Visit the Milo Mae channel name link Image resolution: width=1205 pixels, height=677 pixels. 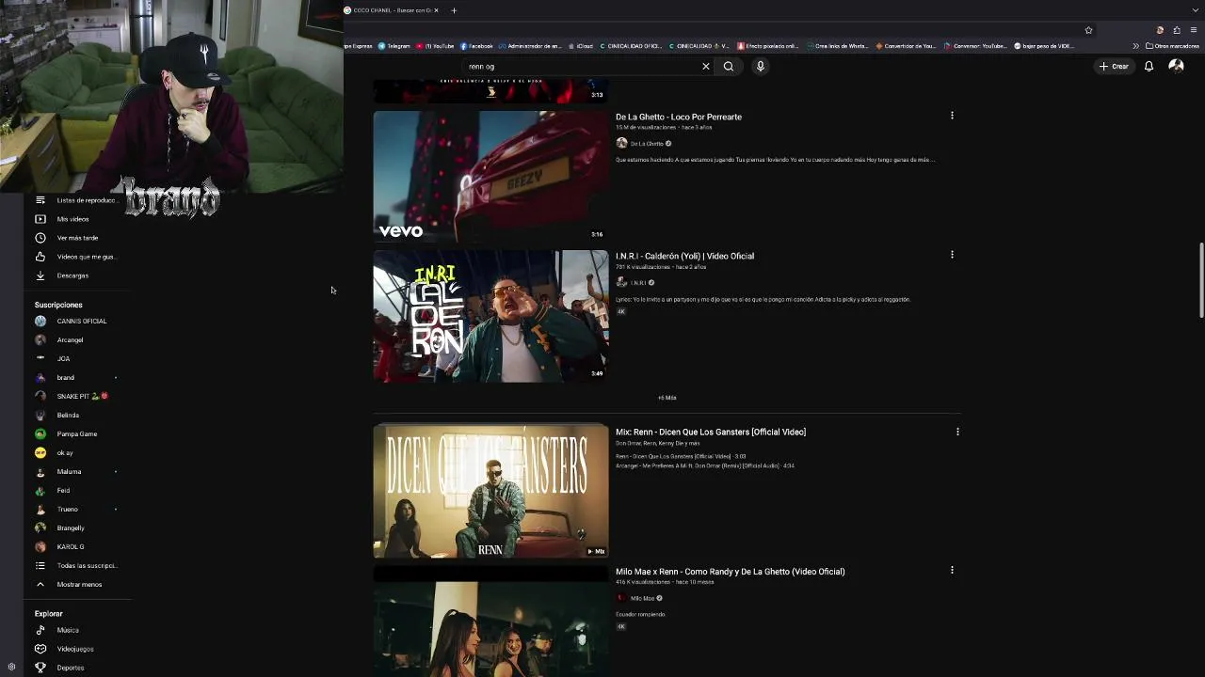click(642, 598)
